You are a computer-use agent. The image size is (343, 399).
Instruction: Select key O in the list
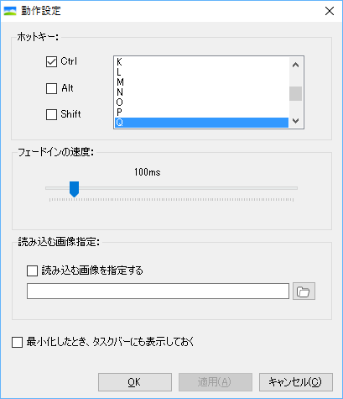(201, 102)
